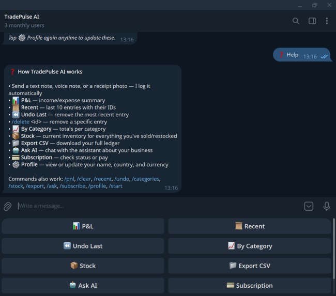Open the TradePulse AI chat title
The image size is (336, 296).
point(22,17)
